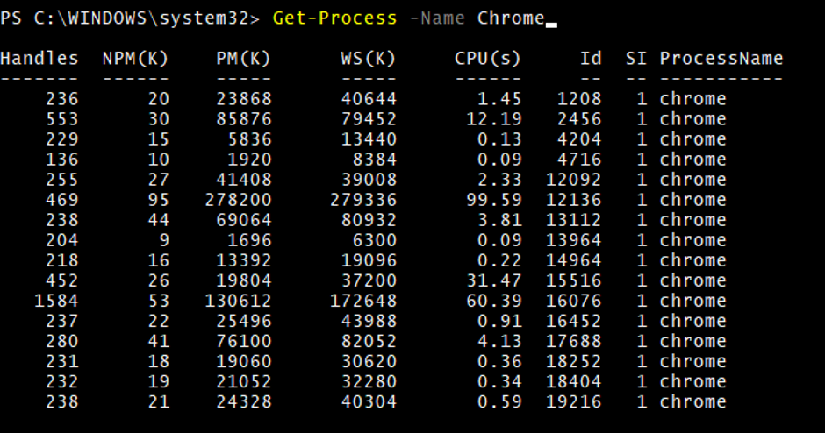Click the ProcessName column header

721,59
